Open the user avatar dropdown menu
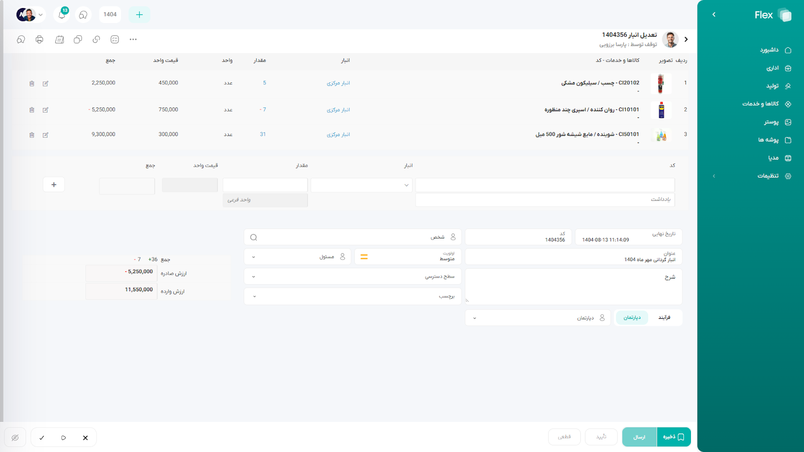Screen dimensions: 804x452 [30, 15]
